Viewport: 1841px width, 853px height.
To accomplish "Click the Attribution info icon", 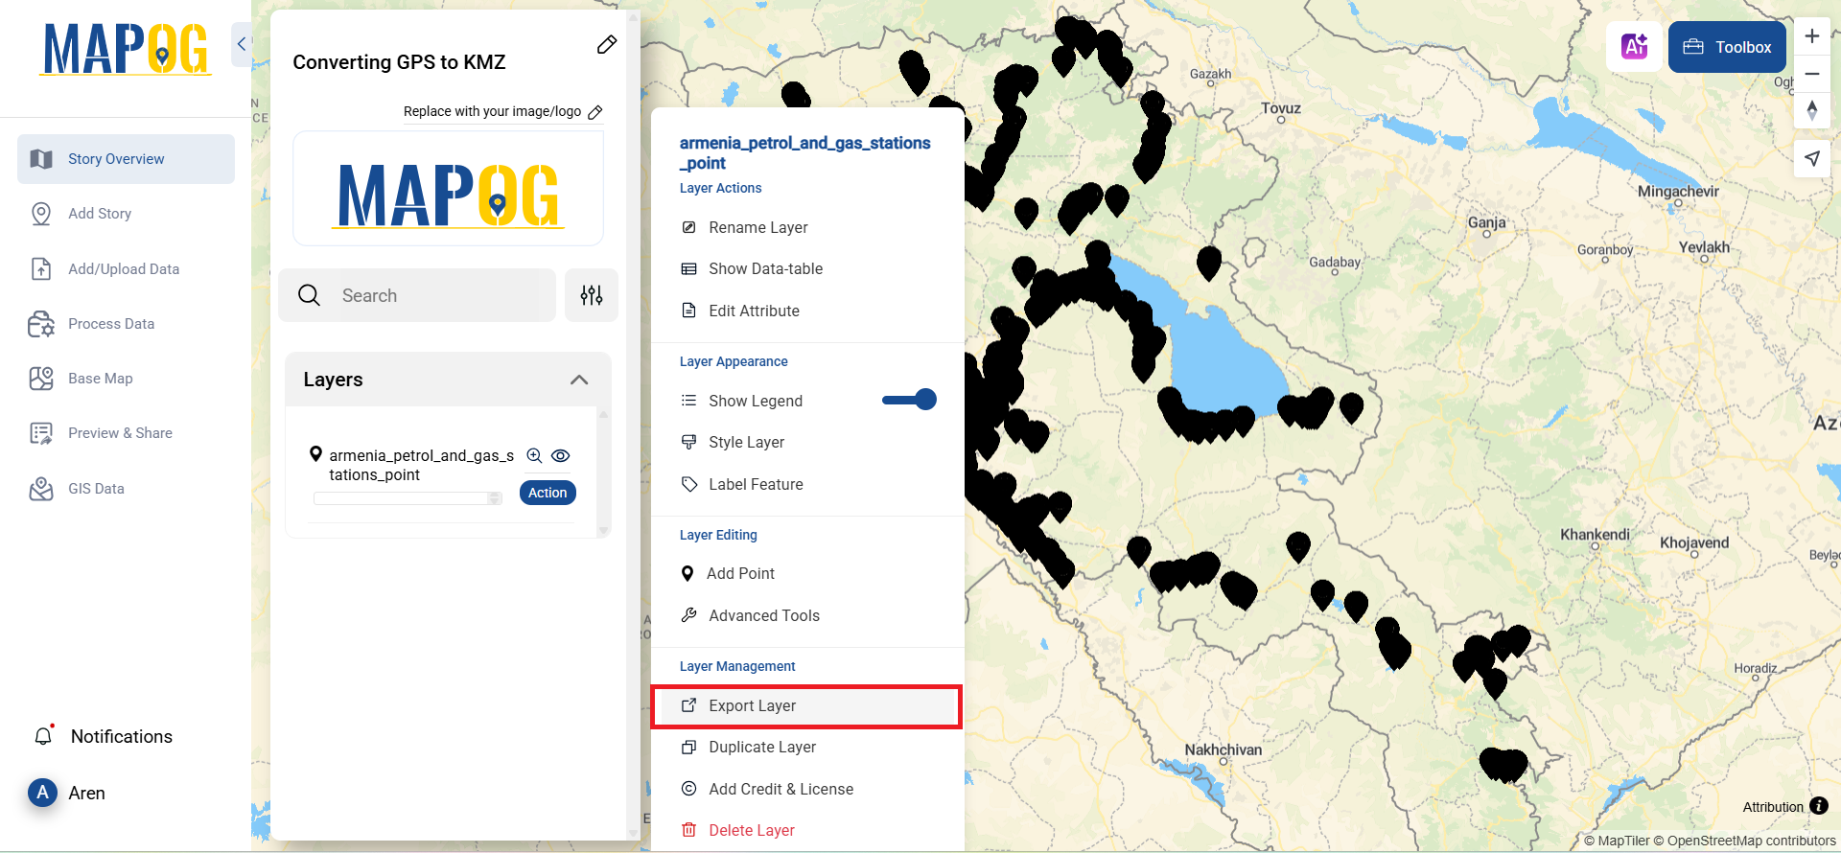I will (1819, 806).
